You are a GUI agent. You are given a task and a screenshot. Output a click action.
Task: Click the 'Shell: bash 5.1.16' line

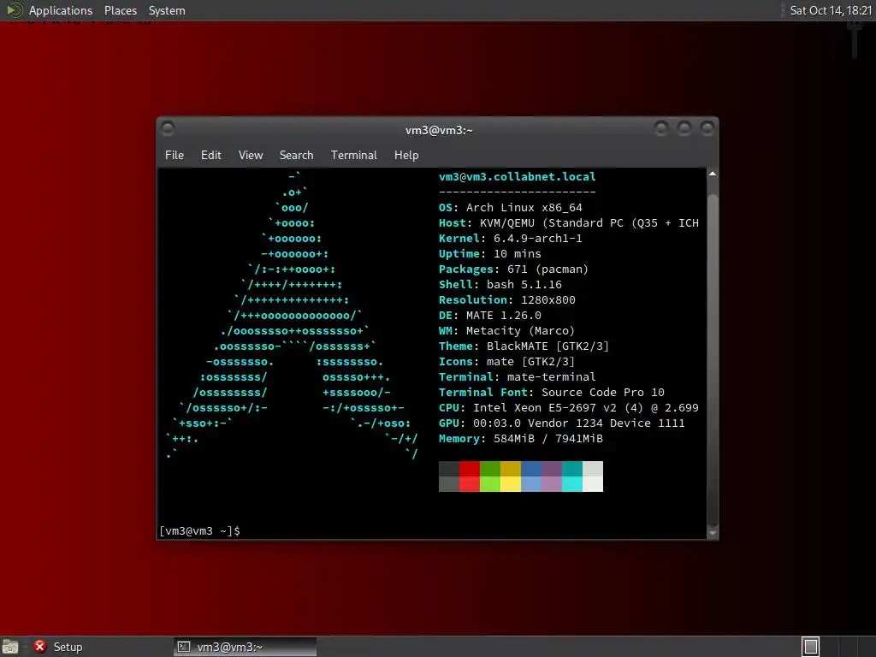click(500, 284)
